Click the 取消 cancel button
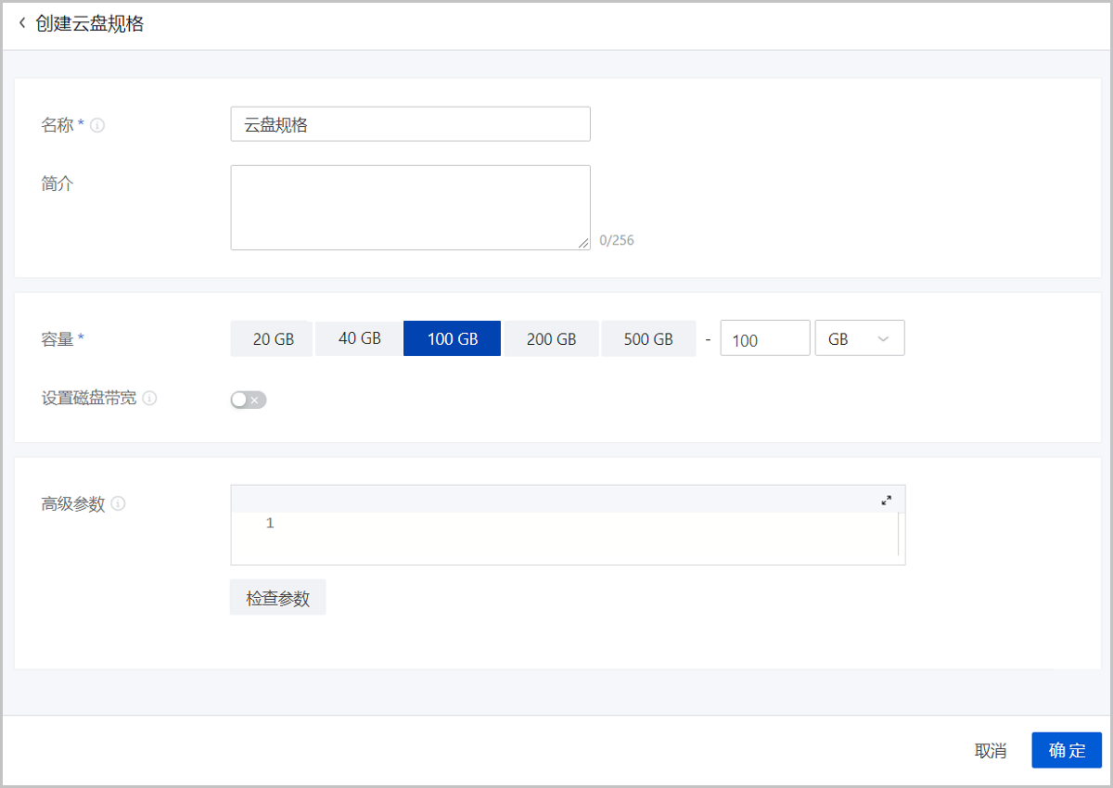This screenshot has width=1113, height=788. pos(991,751)
